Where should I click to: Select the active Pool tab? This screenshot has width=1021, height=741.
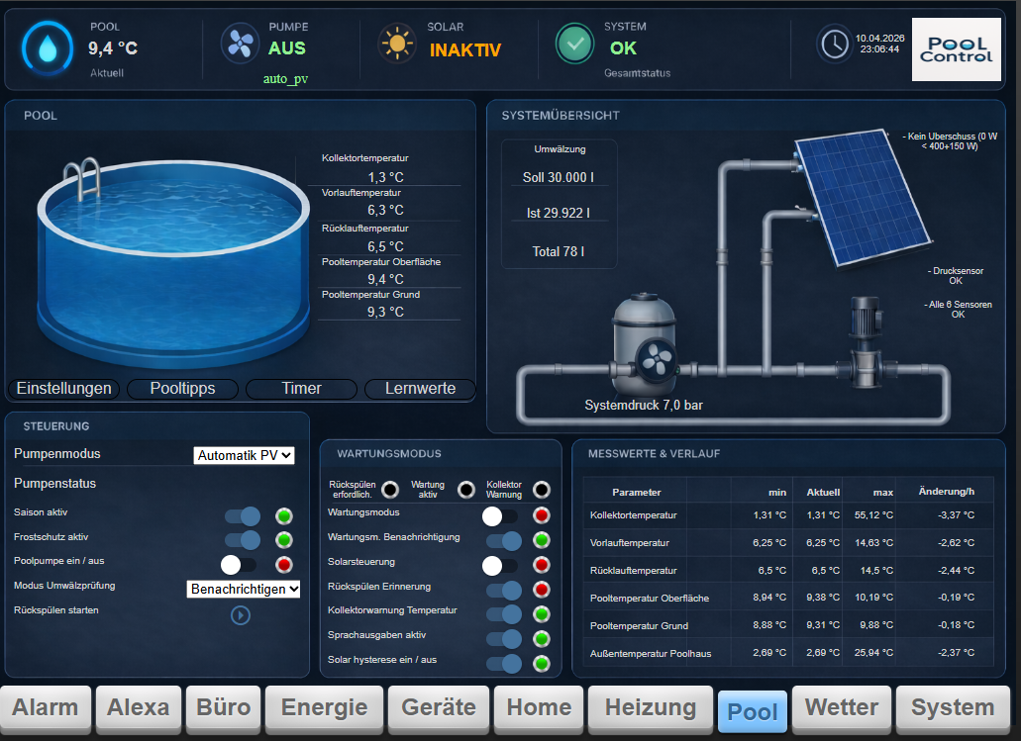coord(752,711)
